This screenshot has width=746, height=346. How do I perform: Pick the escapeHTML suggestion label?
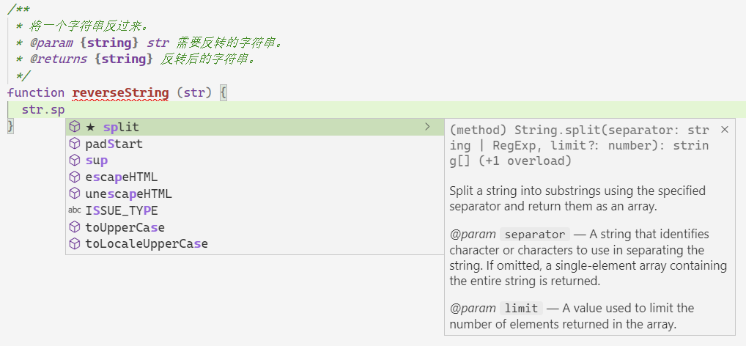[x=122, y=177]
